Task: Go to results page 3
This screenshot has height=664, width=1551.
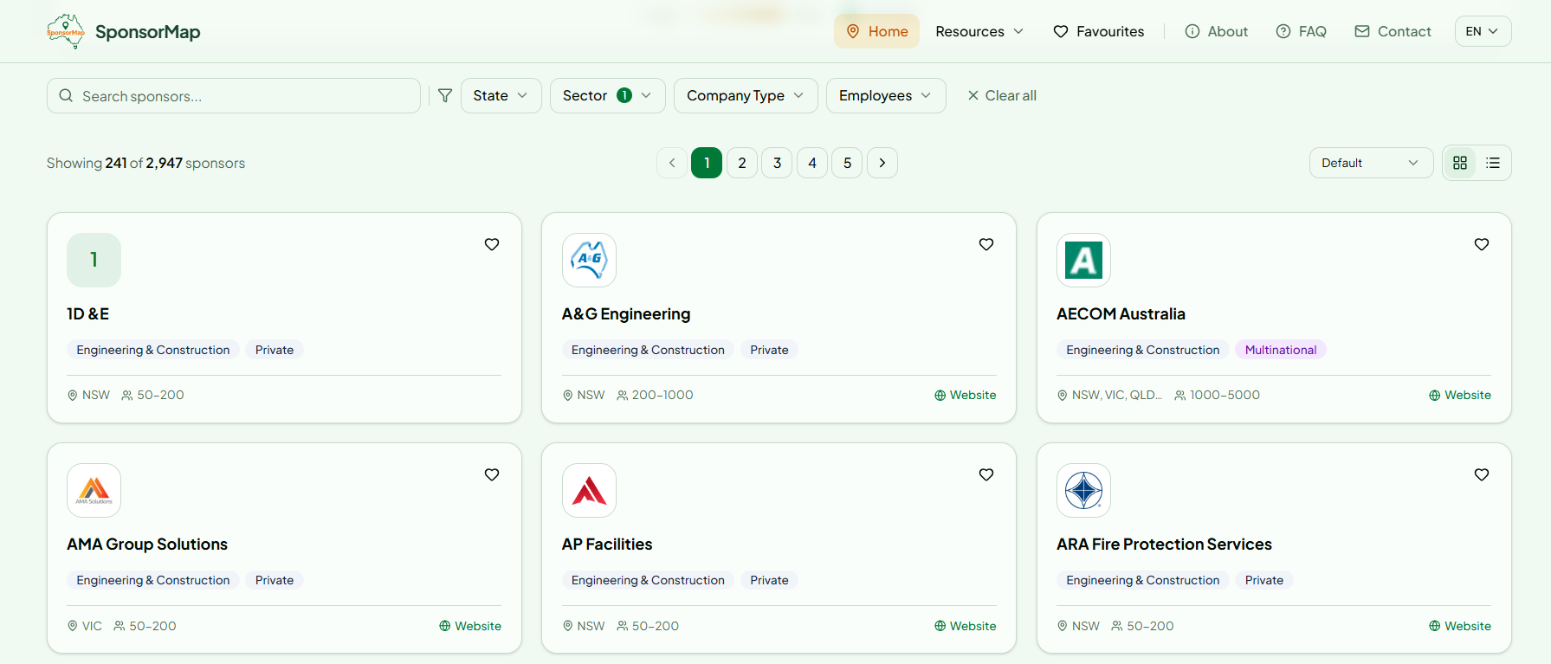Action: [777, 163]
